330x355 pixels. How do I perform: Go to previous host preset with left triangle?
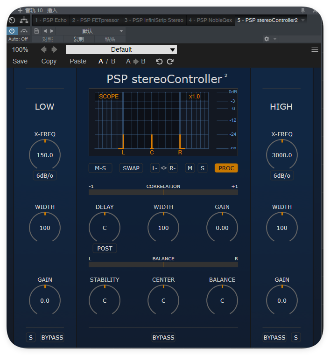(45, 31)
